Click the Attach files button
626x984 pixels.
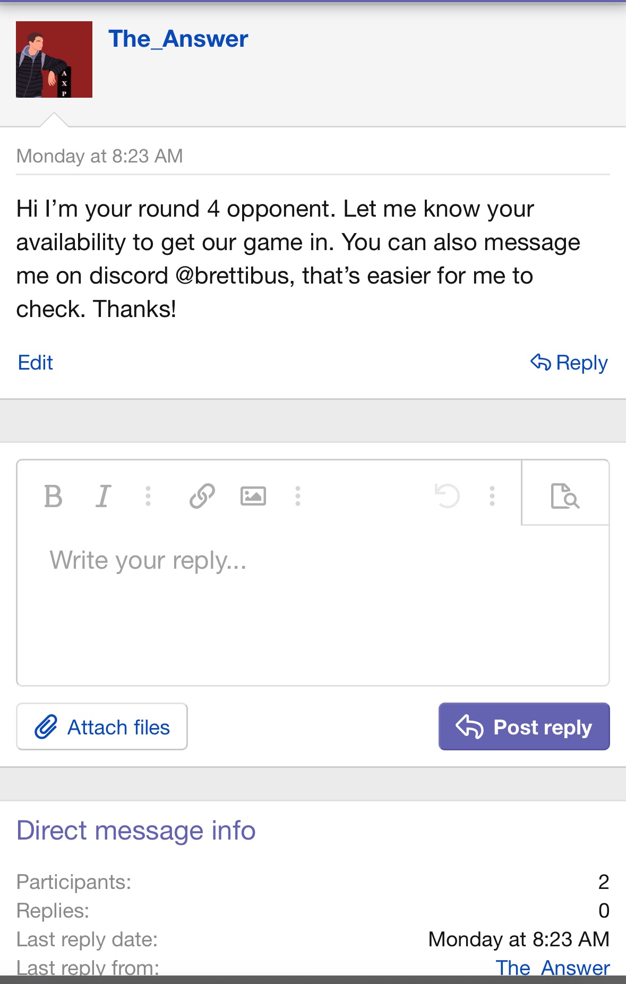102,726
